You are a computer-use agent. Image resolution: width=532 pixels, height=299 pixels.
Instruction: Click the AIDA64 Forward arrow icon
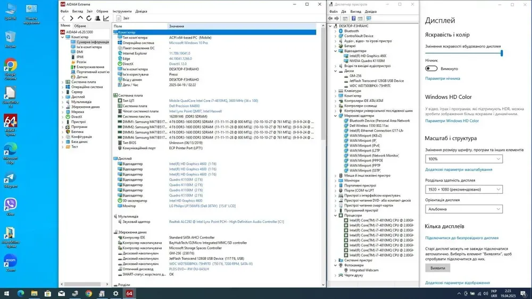(72, 19)
